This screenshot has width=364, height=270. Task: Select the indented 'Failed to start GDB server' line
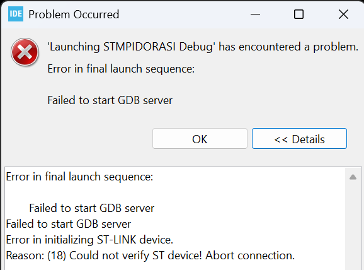pos(92,208)
